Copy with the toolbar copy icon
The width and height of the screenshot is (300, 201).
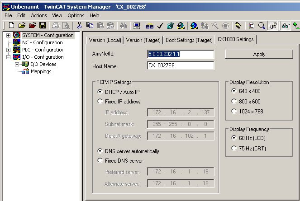90,25
